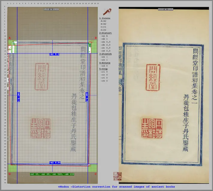
Task: Click the size label on the right image
Action: tap(165, 9)
